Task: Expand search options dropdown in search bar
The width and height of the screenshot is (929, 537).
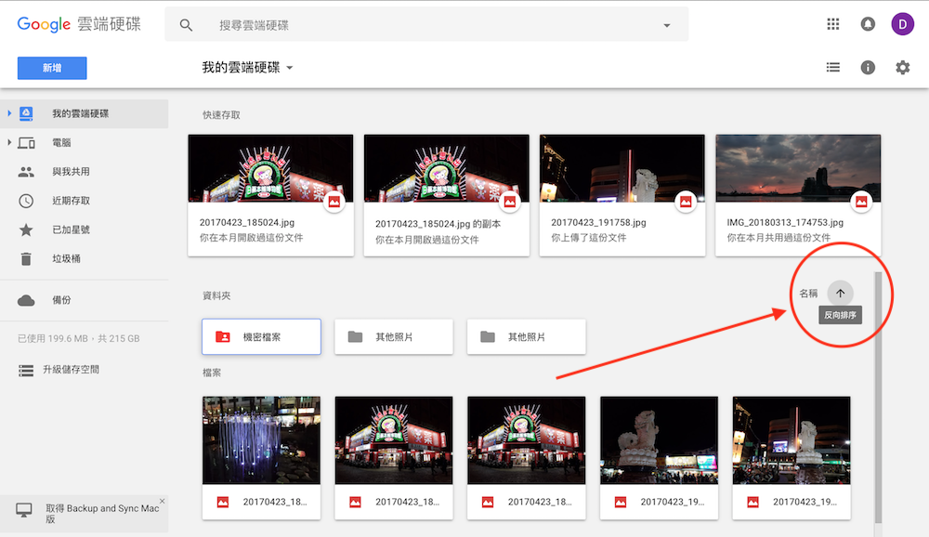Action: point(666,24)
